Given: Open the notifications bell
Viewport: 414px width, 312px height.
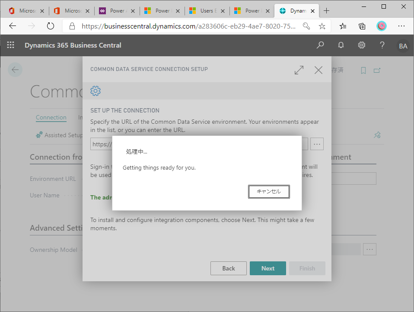Looking at the screenshot, I should coord(341,45).
